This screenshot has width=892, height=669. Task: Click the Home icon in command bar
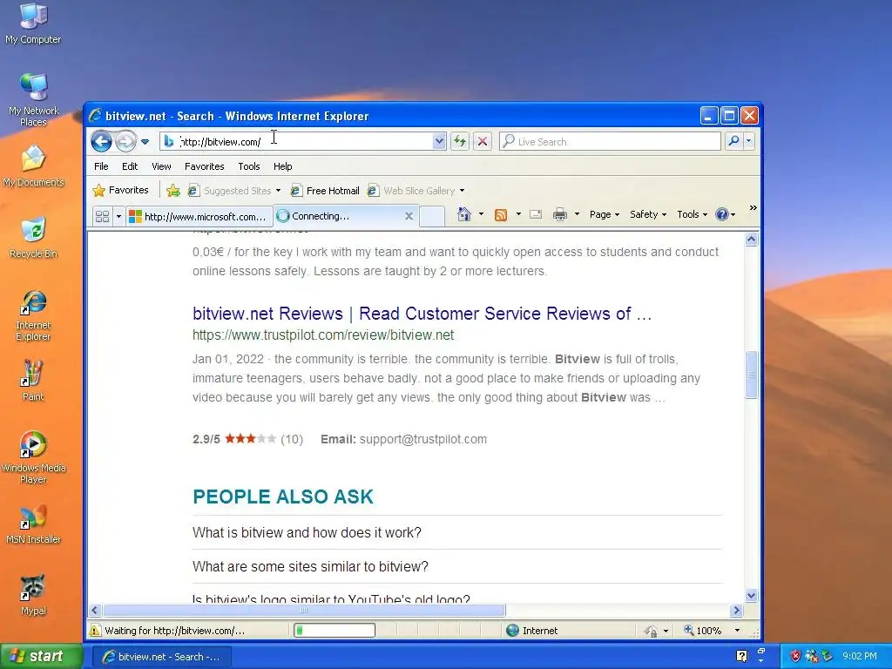click(x=464, y=214)
